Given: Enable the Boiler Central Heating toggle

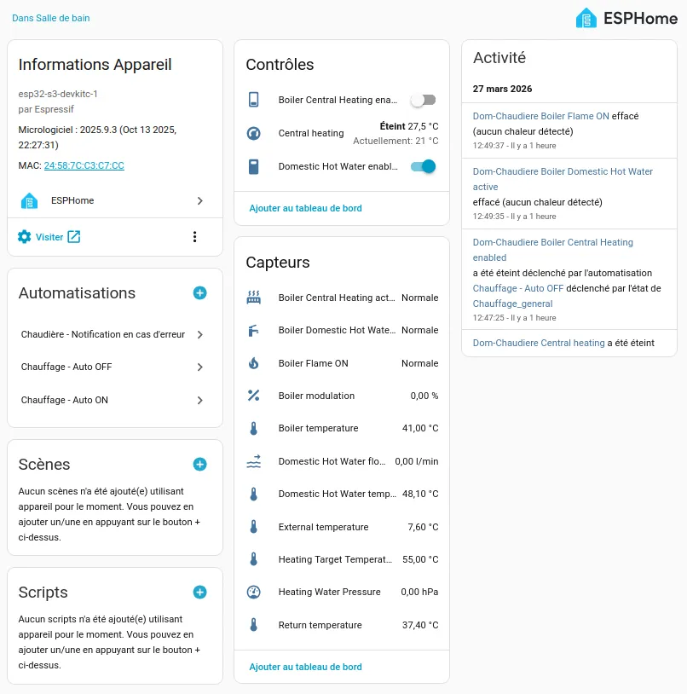Looking at the screenshot, I should [x=424, y=100].
